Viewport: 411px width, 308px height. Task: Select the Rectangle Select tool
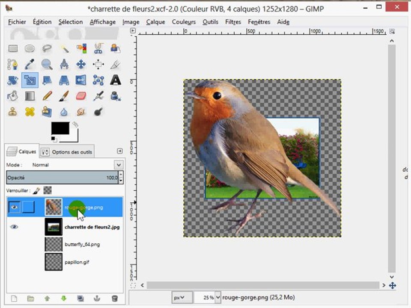click(13, 48)
